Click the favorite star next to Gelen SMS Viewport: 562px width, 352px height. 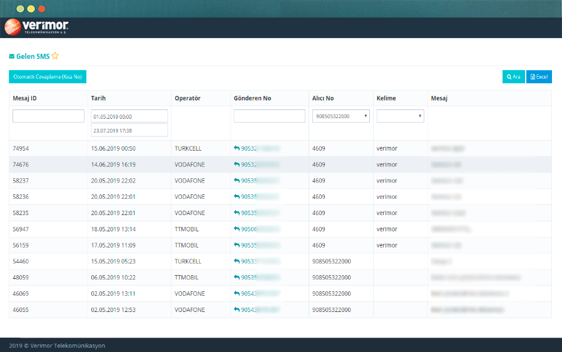55,56
